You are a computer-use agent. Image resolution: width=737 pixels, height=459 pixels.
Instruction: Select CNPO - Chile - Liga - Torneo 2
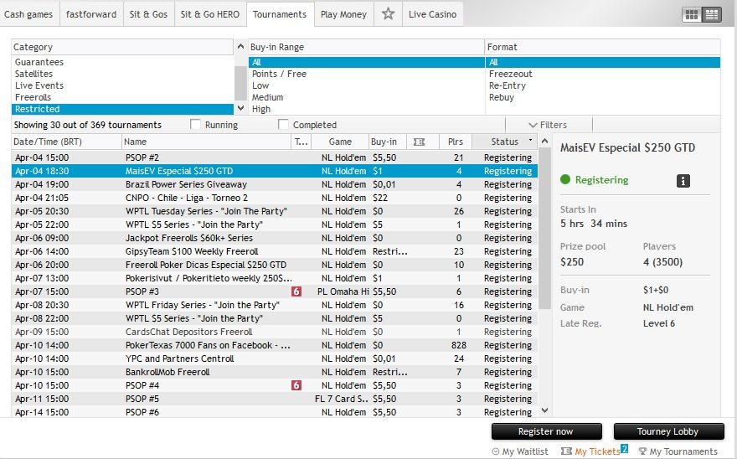(x=275, y=198)
